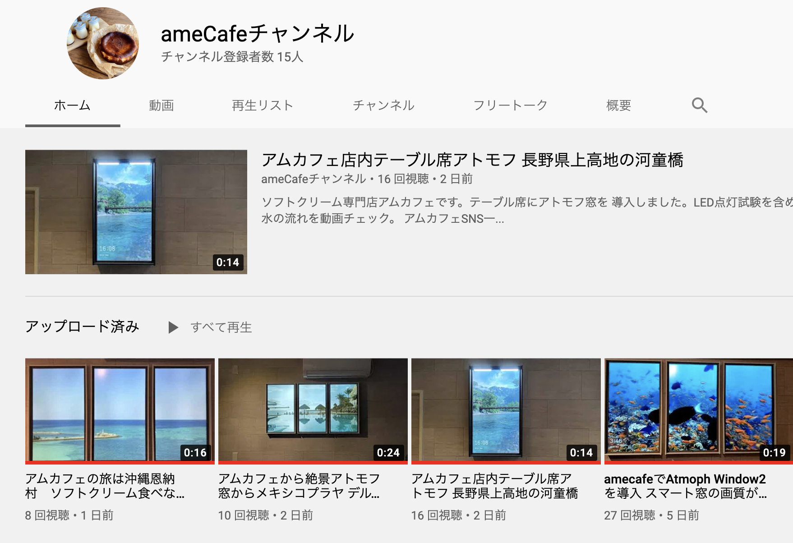Image resolution: width=793 pixels, height=543 pixels.
Task: Open the featured video title アムカフェ店内テーブル席アトモフ
Action: coord(472,160)
